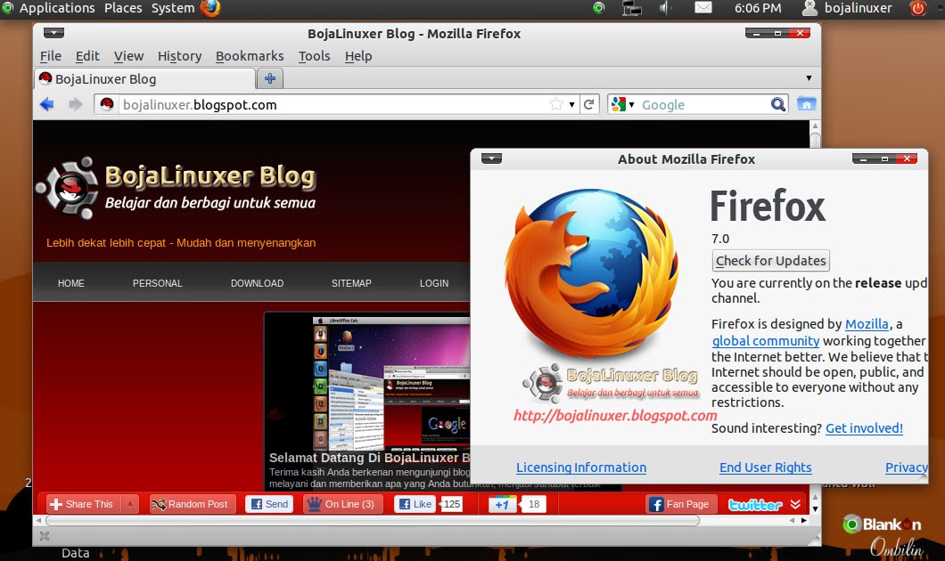
Task: Close the add-on bar with the X icon
Action: point(45,536)
